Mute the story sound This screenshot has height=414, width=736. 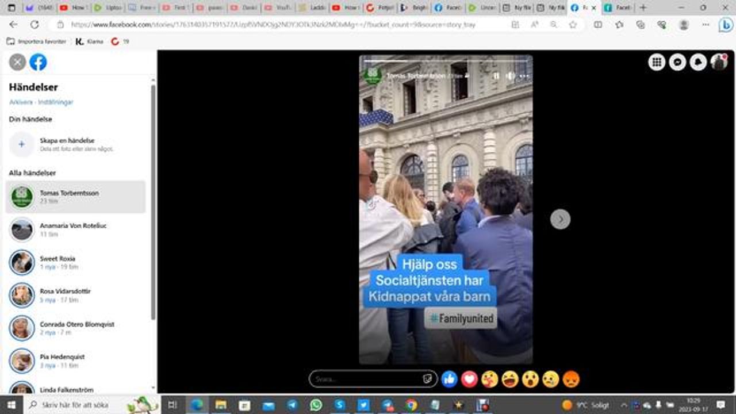coord(510,76)
